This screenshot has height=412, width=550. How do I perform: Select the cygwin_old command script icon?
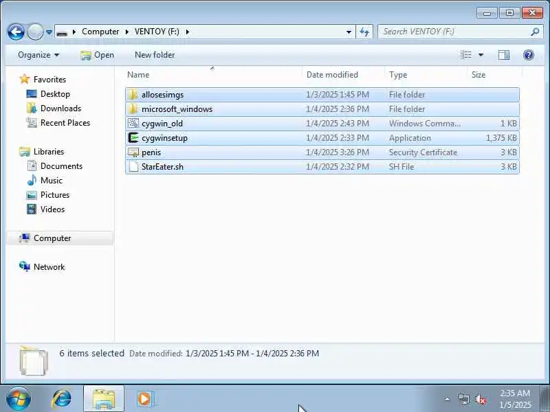coord(133,124)
